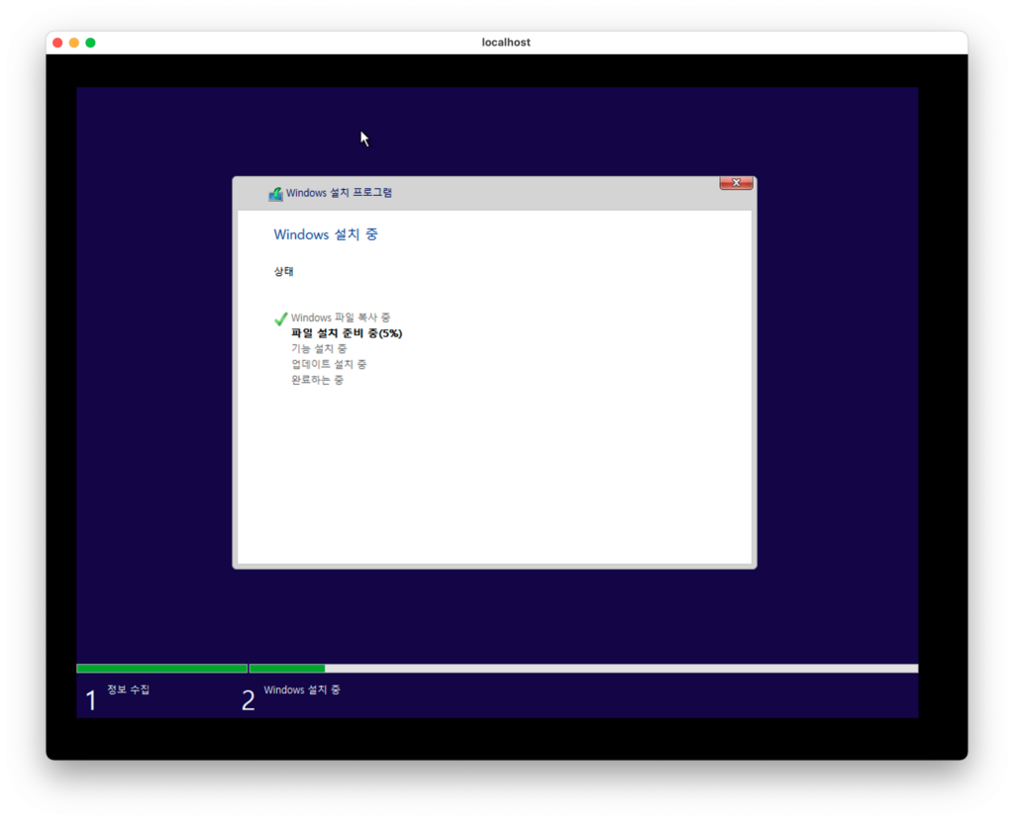Click the step 1 '정보 수집' progress bar segment

161,669
